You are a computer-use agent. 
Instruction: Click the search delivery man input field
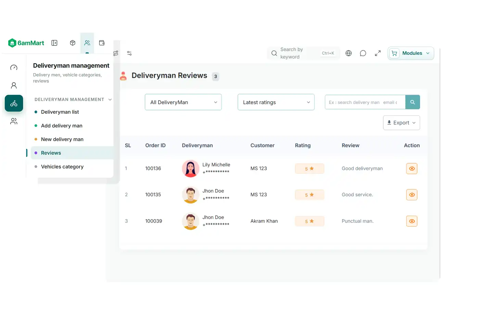click(365, 102)
